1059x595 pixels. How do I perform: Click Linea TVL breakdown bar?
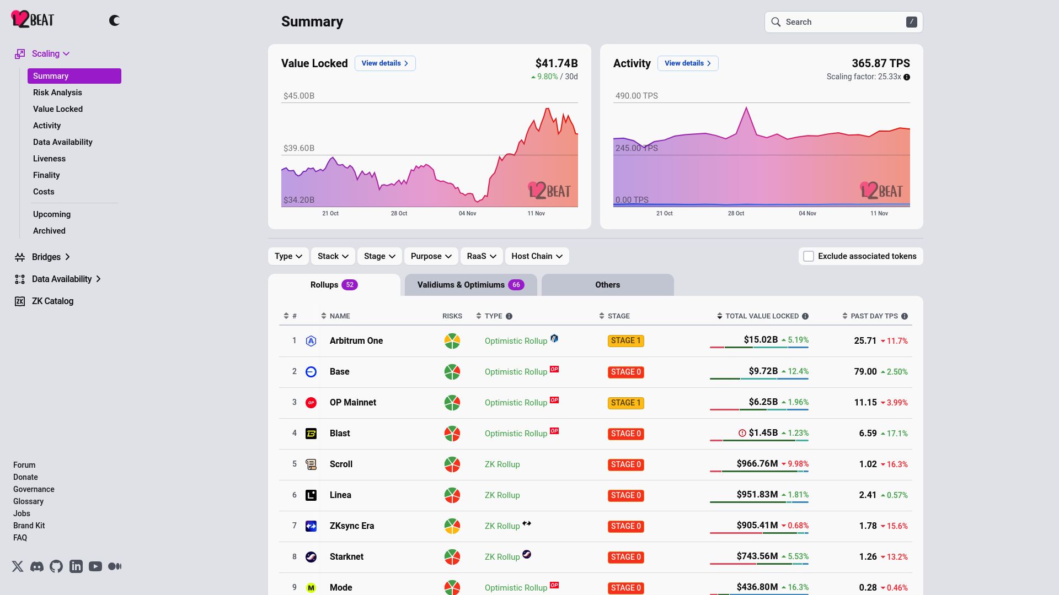[759, 502]
